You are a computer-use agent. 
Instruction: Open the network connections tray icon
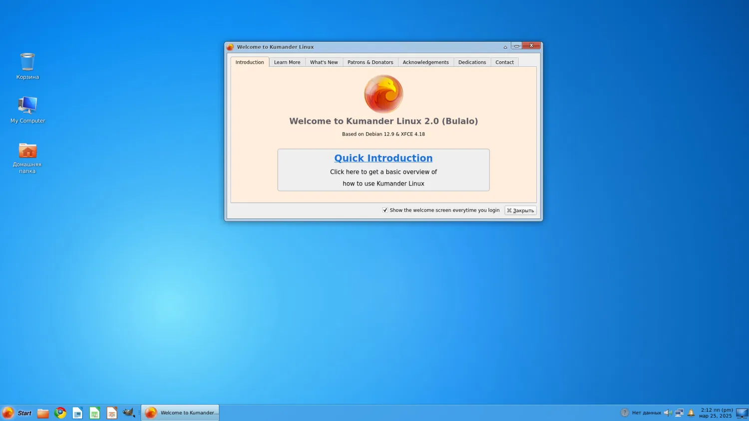click(x=679, y=413)
